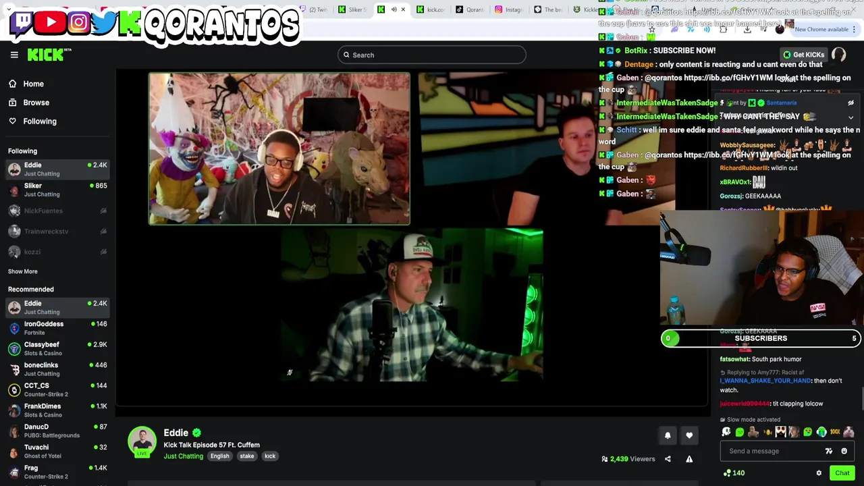Open offline channel NickFuentes
The image size is (864, 486).
(x=57, y=211)
